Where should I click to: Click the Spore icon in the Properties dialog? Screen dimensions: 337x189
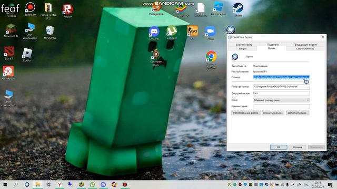pos(235,57)
